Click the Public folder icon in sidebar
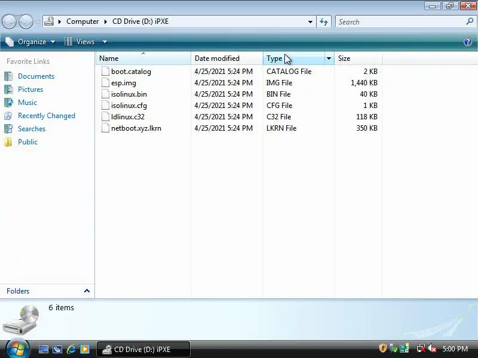 coord(8,142)
